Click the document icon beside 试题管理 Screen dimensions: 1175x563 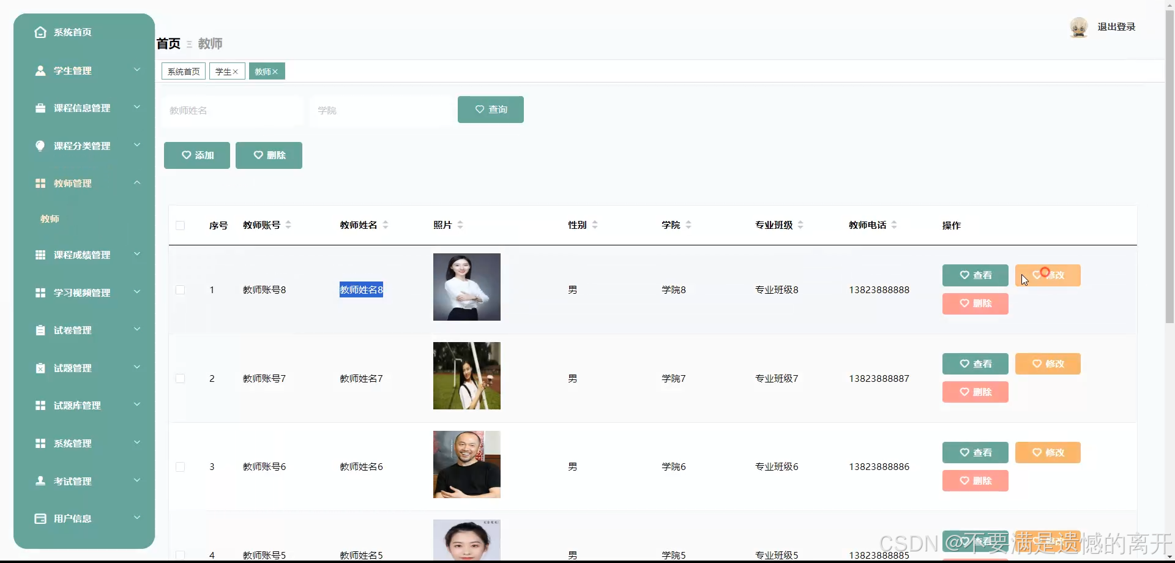(x=40, y=368)
